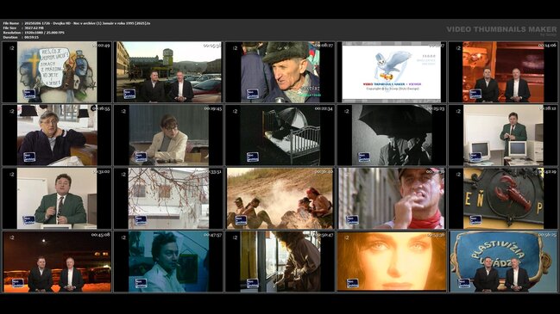Open the bare tree branches thumbnail

point(168,199)
